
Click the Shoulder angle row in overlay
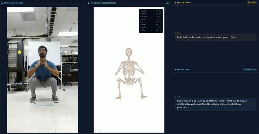[151, 11]
